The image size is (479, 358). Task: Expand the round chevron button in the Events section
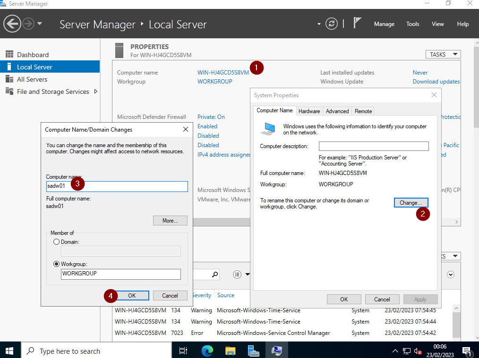pos(451,275)
